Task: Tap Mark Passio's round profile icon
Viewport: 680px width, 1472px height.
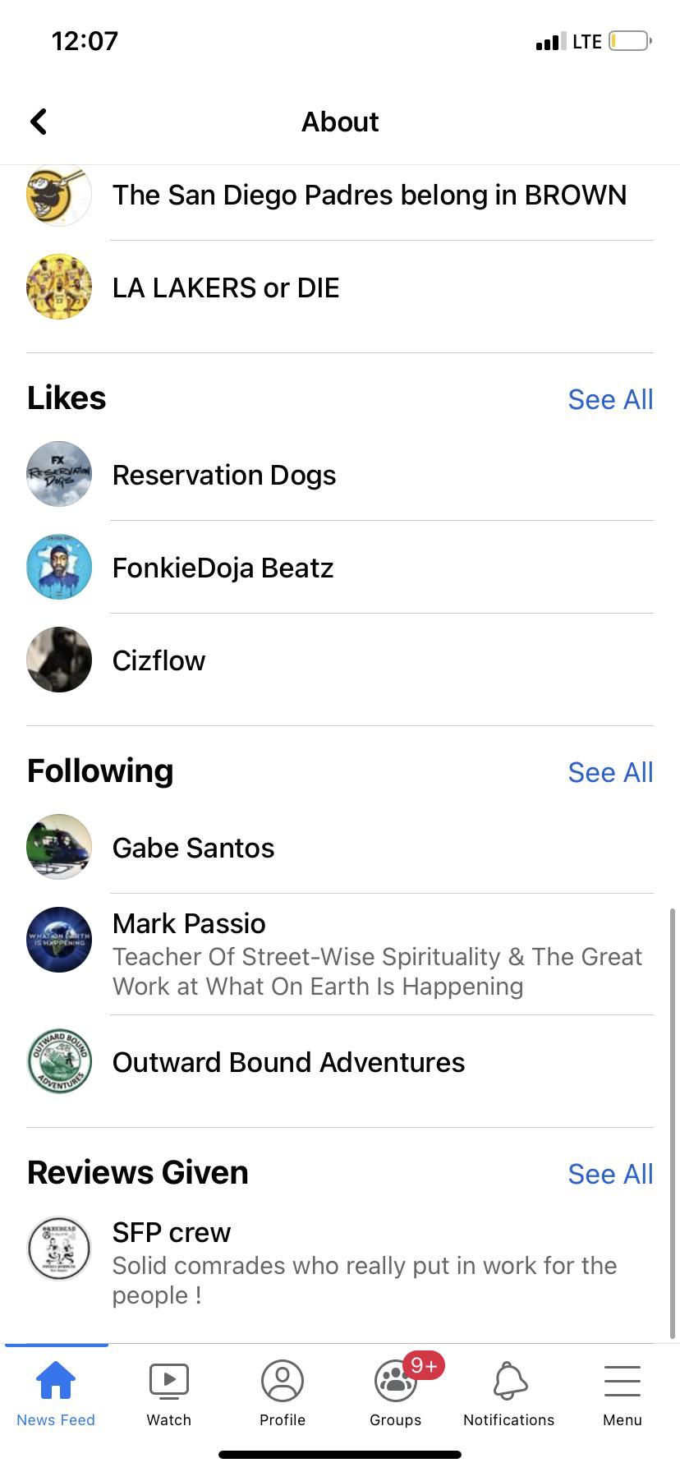Action: point(59,940)
